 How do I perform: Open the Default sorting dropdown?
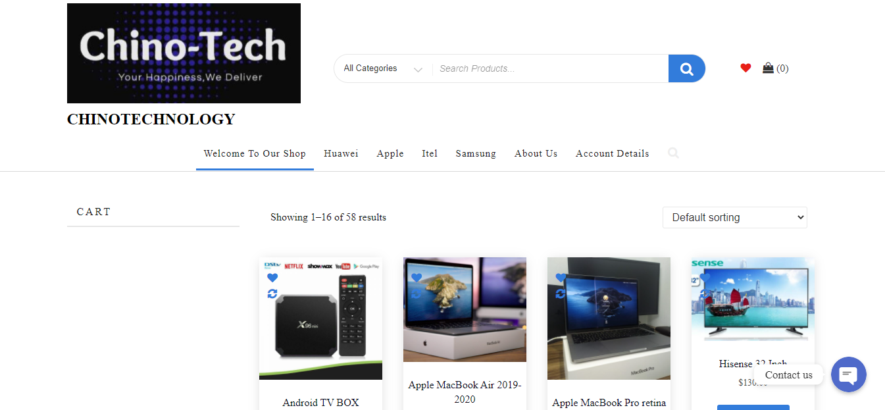pyautogui.click(x=734, y=217)
